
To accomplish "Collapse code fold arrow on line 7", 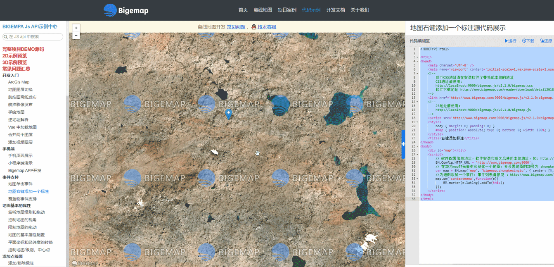I will pyautogui.click(x=417, y=74).
